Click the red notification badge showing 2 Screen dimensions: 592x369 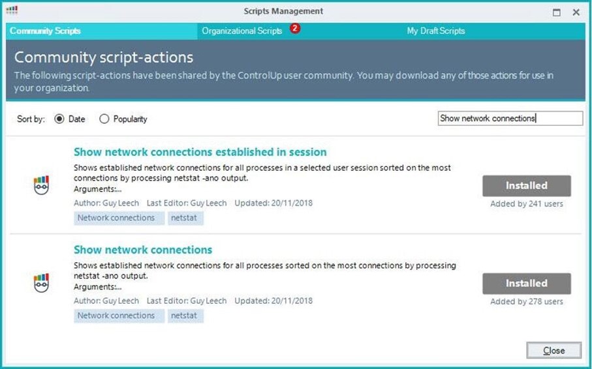coord(295,28)
